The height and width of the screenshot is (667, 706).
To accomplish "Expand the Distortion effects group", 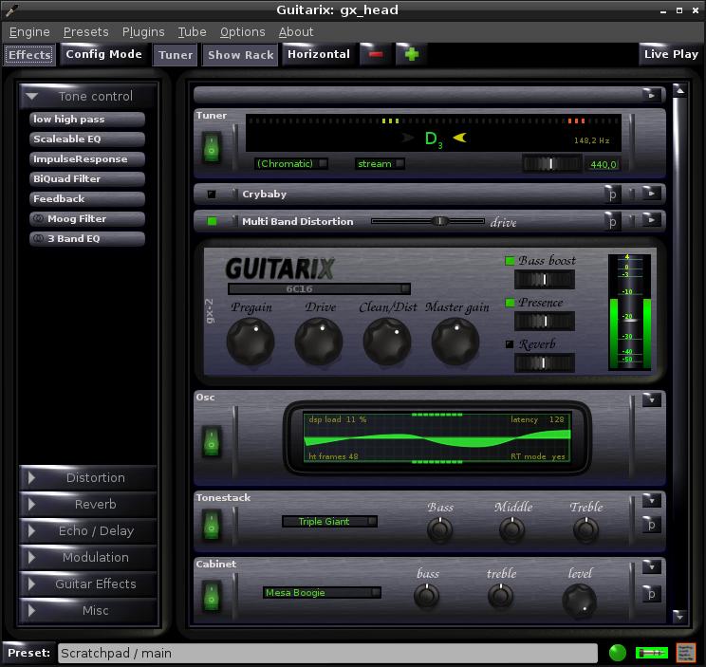I will (x=88, y=478).
